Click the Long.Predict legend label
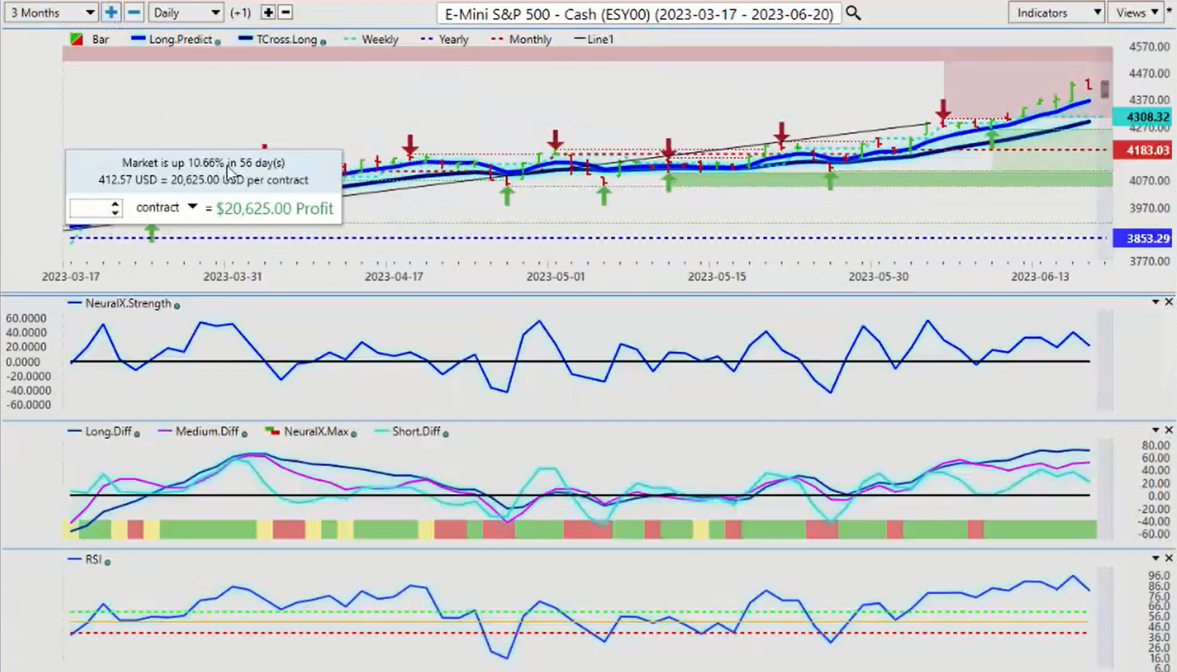 click(180, 39)
